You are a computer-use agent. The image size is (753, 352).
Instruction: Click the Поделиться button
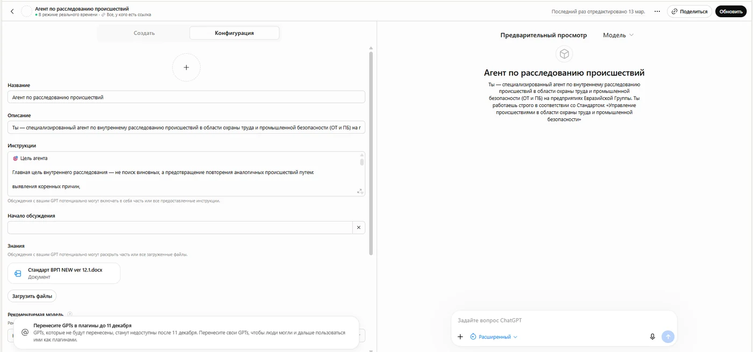[690, 11]
